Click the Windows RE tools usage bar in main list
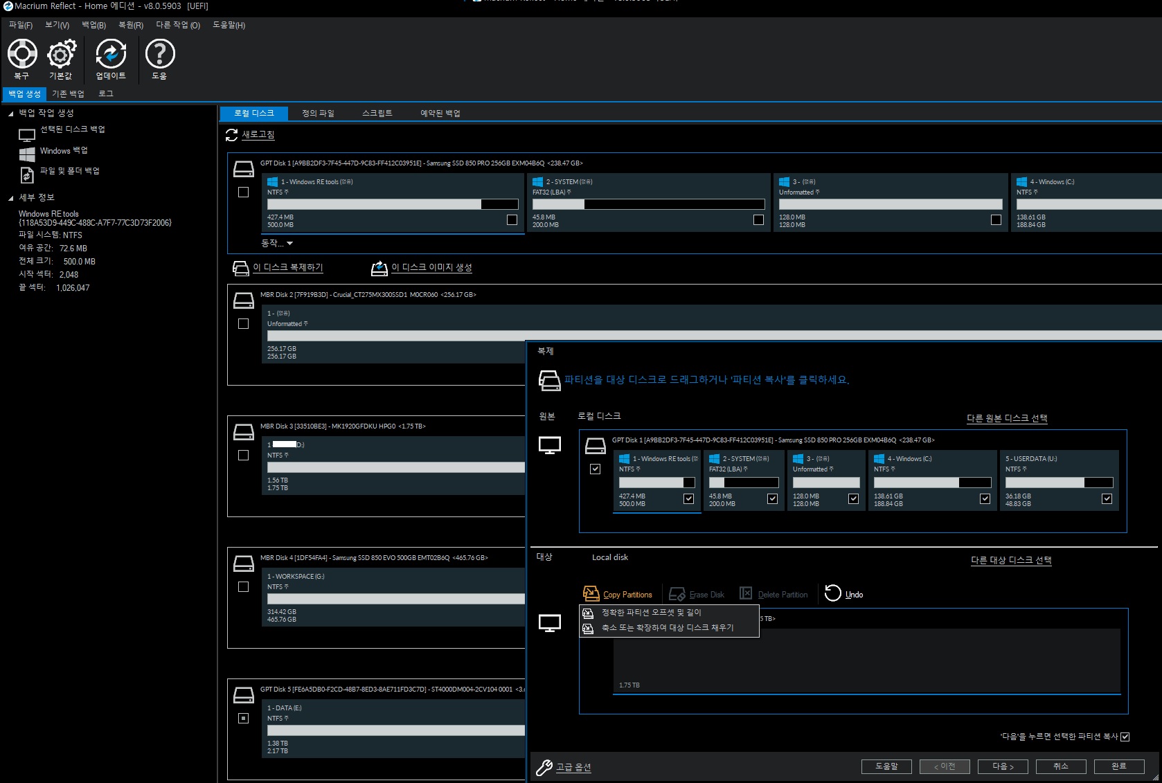The image size is (1162, 783). (x=393, y=204)
